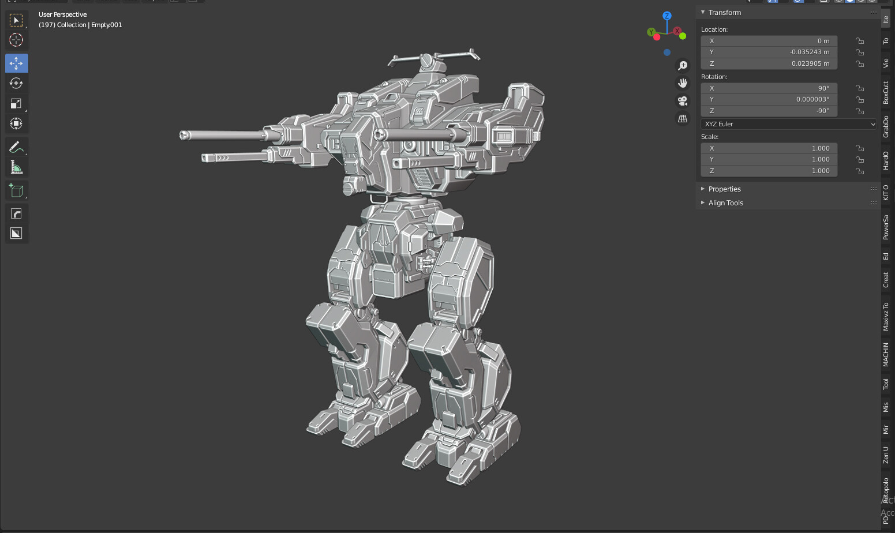Toggle lock on Scale Y
The height and width of the screenshot is (533, 895).
(x=860, y=159)
